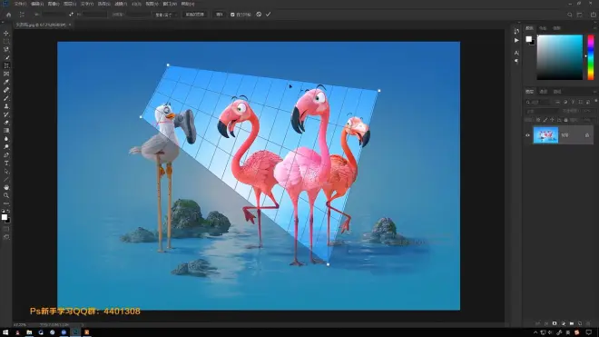The image size is (599, 337).
Task: Click the Clear button in options bar
Action: click(x=220, y=15)
